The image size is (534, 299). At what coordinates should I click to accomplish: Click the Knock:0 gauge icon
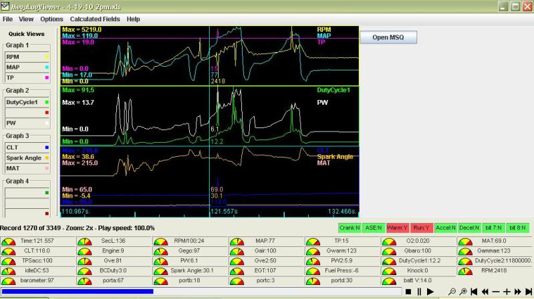point(389,272)
